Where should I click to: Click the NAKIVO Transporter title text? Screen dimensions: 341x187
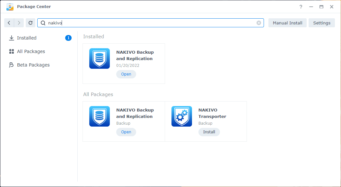[x=212, y=113]
